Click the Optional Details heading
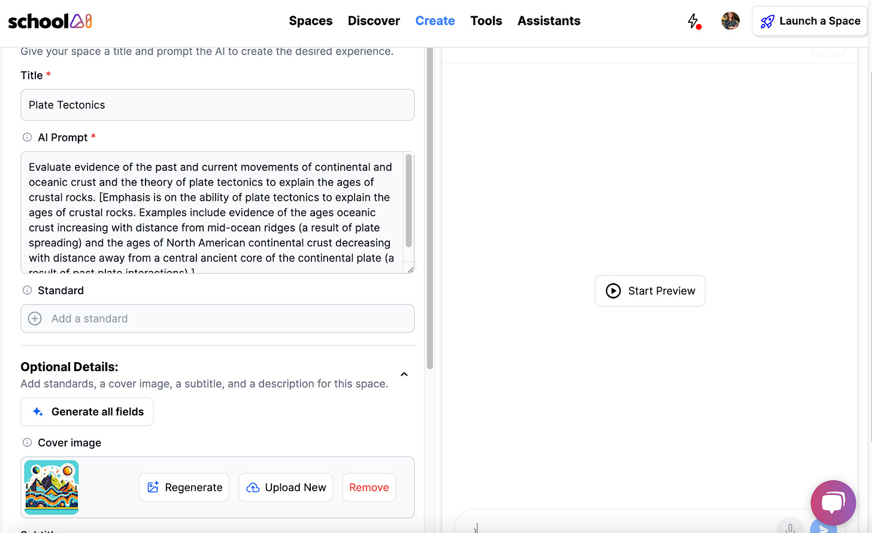This screenshot has width=872, height=533. (69, 367)
